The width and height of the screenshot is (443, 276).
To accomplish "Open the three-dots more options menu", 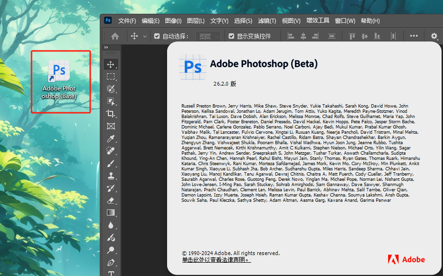I will (413, 36).
